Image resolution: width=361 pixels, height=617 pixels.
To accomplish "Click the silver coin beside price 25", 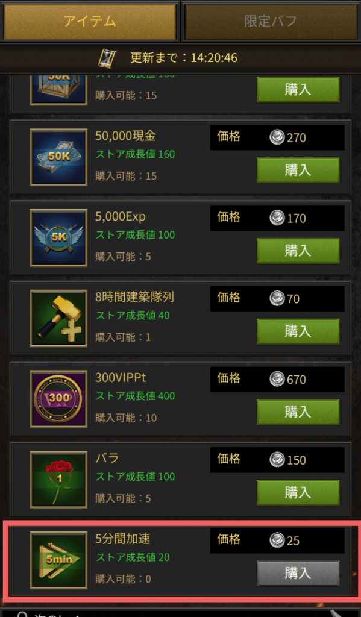I will click(x=277, y=540).
